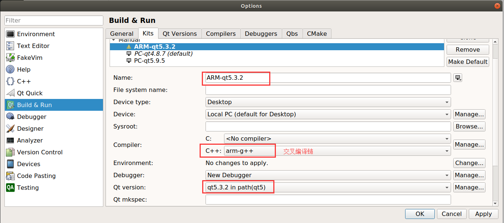Select the C++ braces icon
Image resolution: width=504 pixels, height=223 pixels.
point(10,81)
